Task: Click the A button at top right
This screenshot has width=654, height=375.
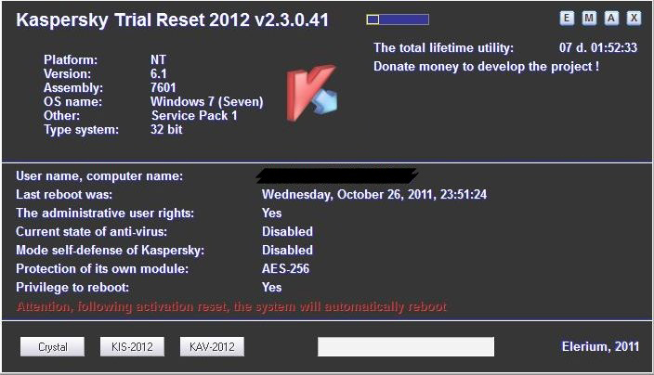Action: pos(611,18)
